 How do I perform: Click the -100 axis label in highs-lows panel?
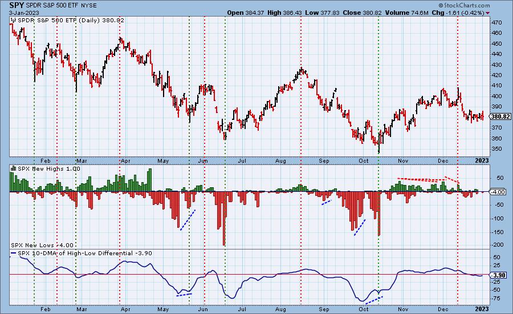point(498,218)
